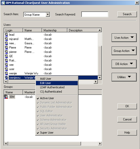Click the Matth... name cell

tap(29, 39)
